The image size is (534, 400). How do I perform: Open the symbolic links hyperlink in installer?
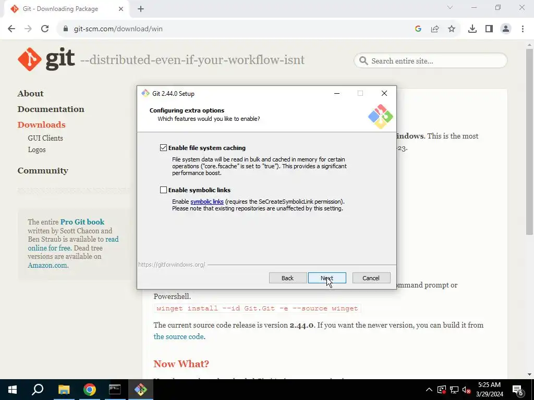(207, 202)
